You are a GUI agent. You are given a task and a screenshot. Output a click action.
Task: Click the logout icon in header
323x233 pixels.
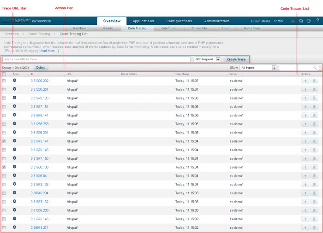[x=309, y=21]
